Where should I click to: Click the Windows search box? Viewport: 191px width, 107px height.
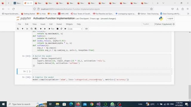click(x=27, y=104)
